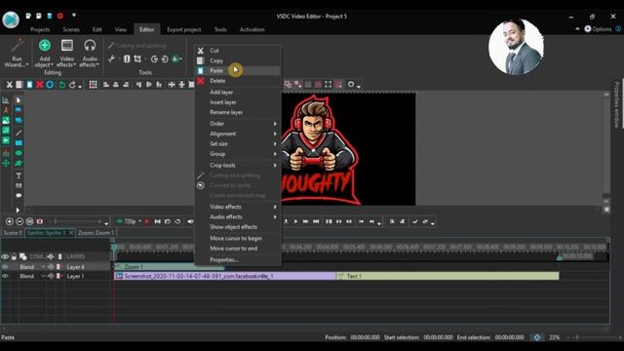Select the Zoom 1 clip on Layer 4
Screen dimensions: 624x351
pos(169,266)
